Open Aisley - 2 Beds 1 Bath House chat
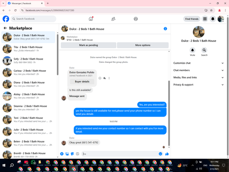229x172 pixels. click(28, 96)
